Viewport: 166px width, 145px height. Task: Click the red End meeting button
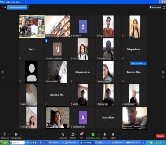click(x=160, y=136)
